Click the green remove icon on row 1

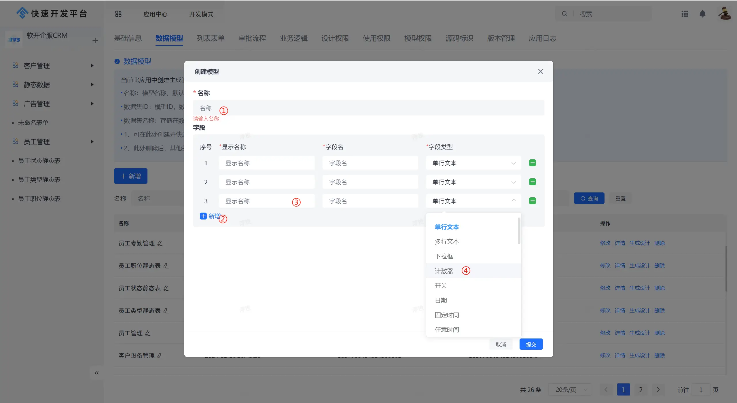(532, 163)
